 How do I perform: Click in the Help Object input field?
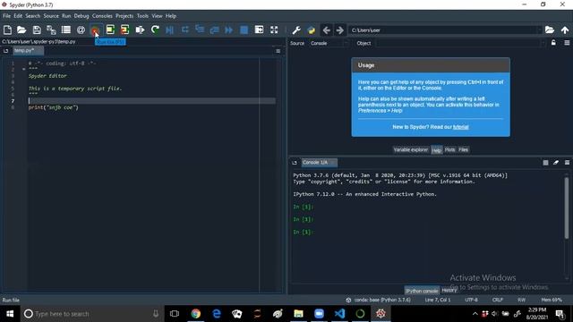point(458,43)
